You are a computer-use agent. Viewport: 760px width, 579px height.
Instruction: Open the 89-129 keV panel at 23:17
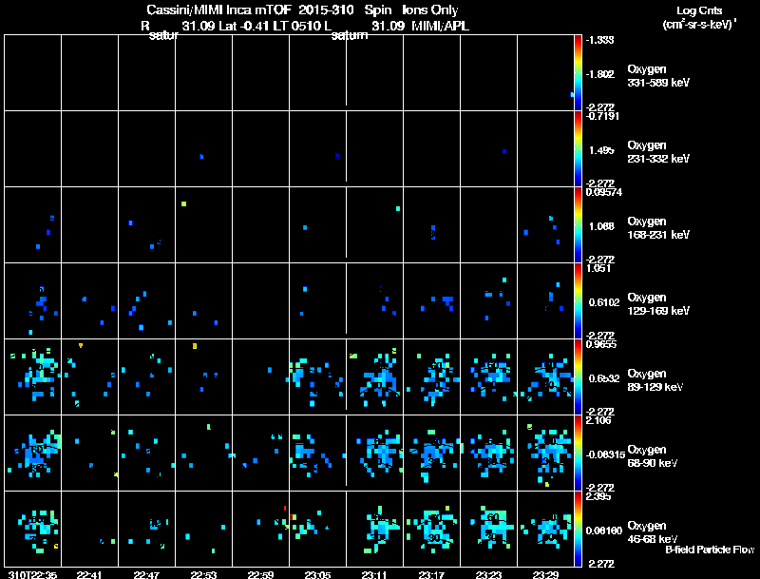tap(432, 376)
